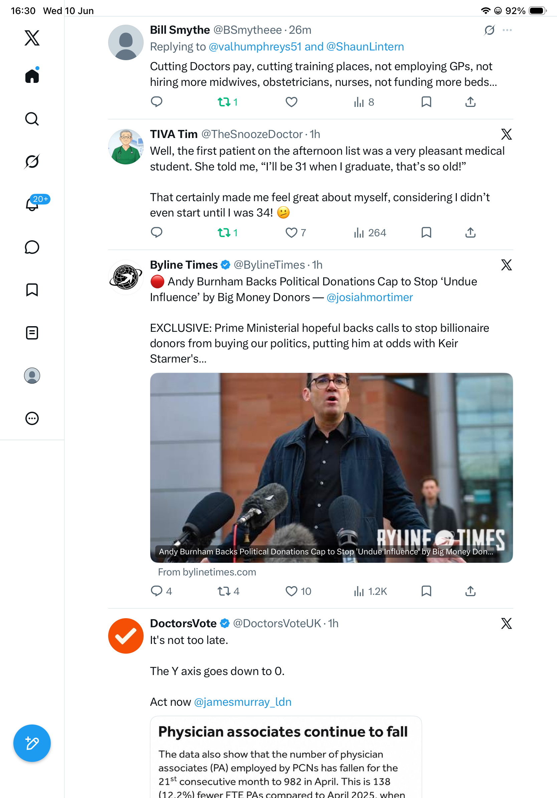The image size is (557, 798).
Task: Open the @josiahmortimer mention link
Action: click(x=369, y=297)
